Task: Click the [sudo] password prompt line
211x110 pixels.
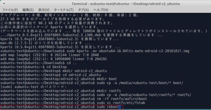Action: 34,87
